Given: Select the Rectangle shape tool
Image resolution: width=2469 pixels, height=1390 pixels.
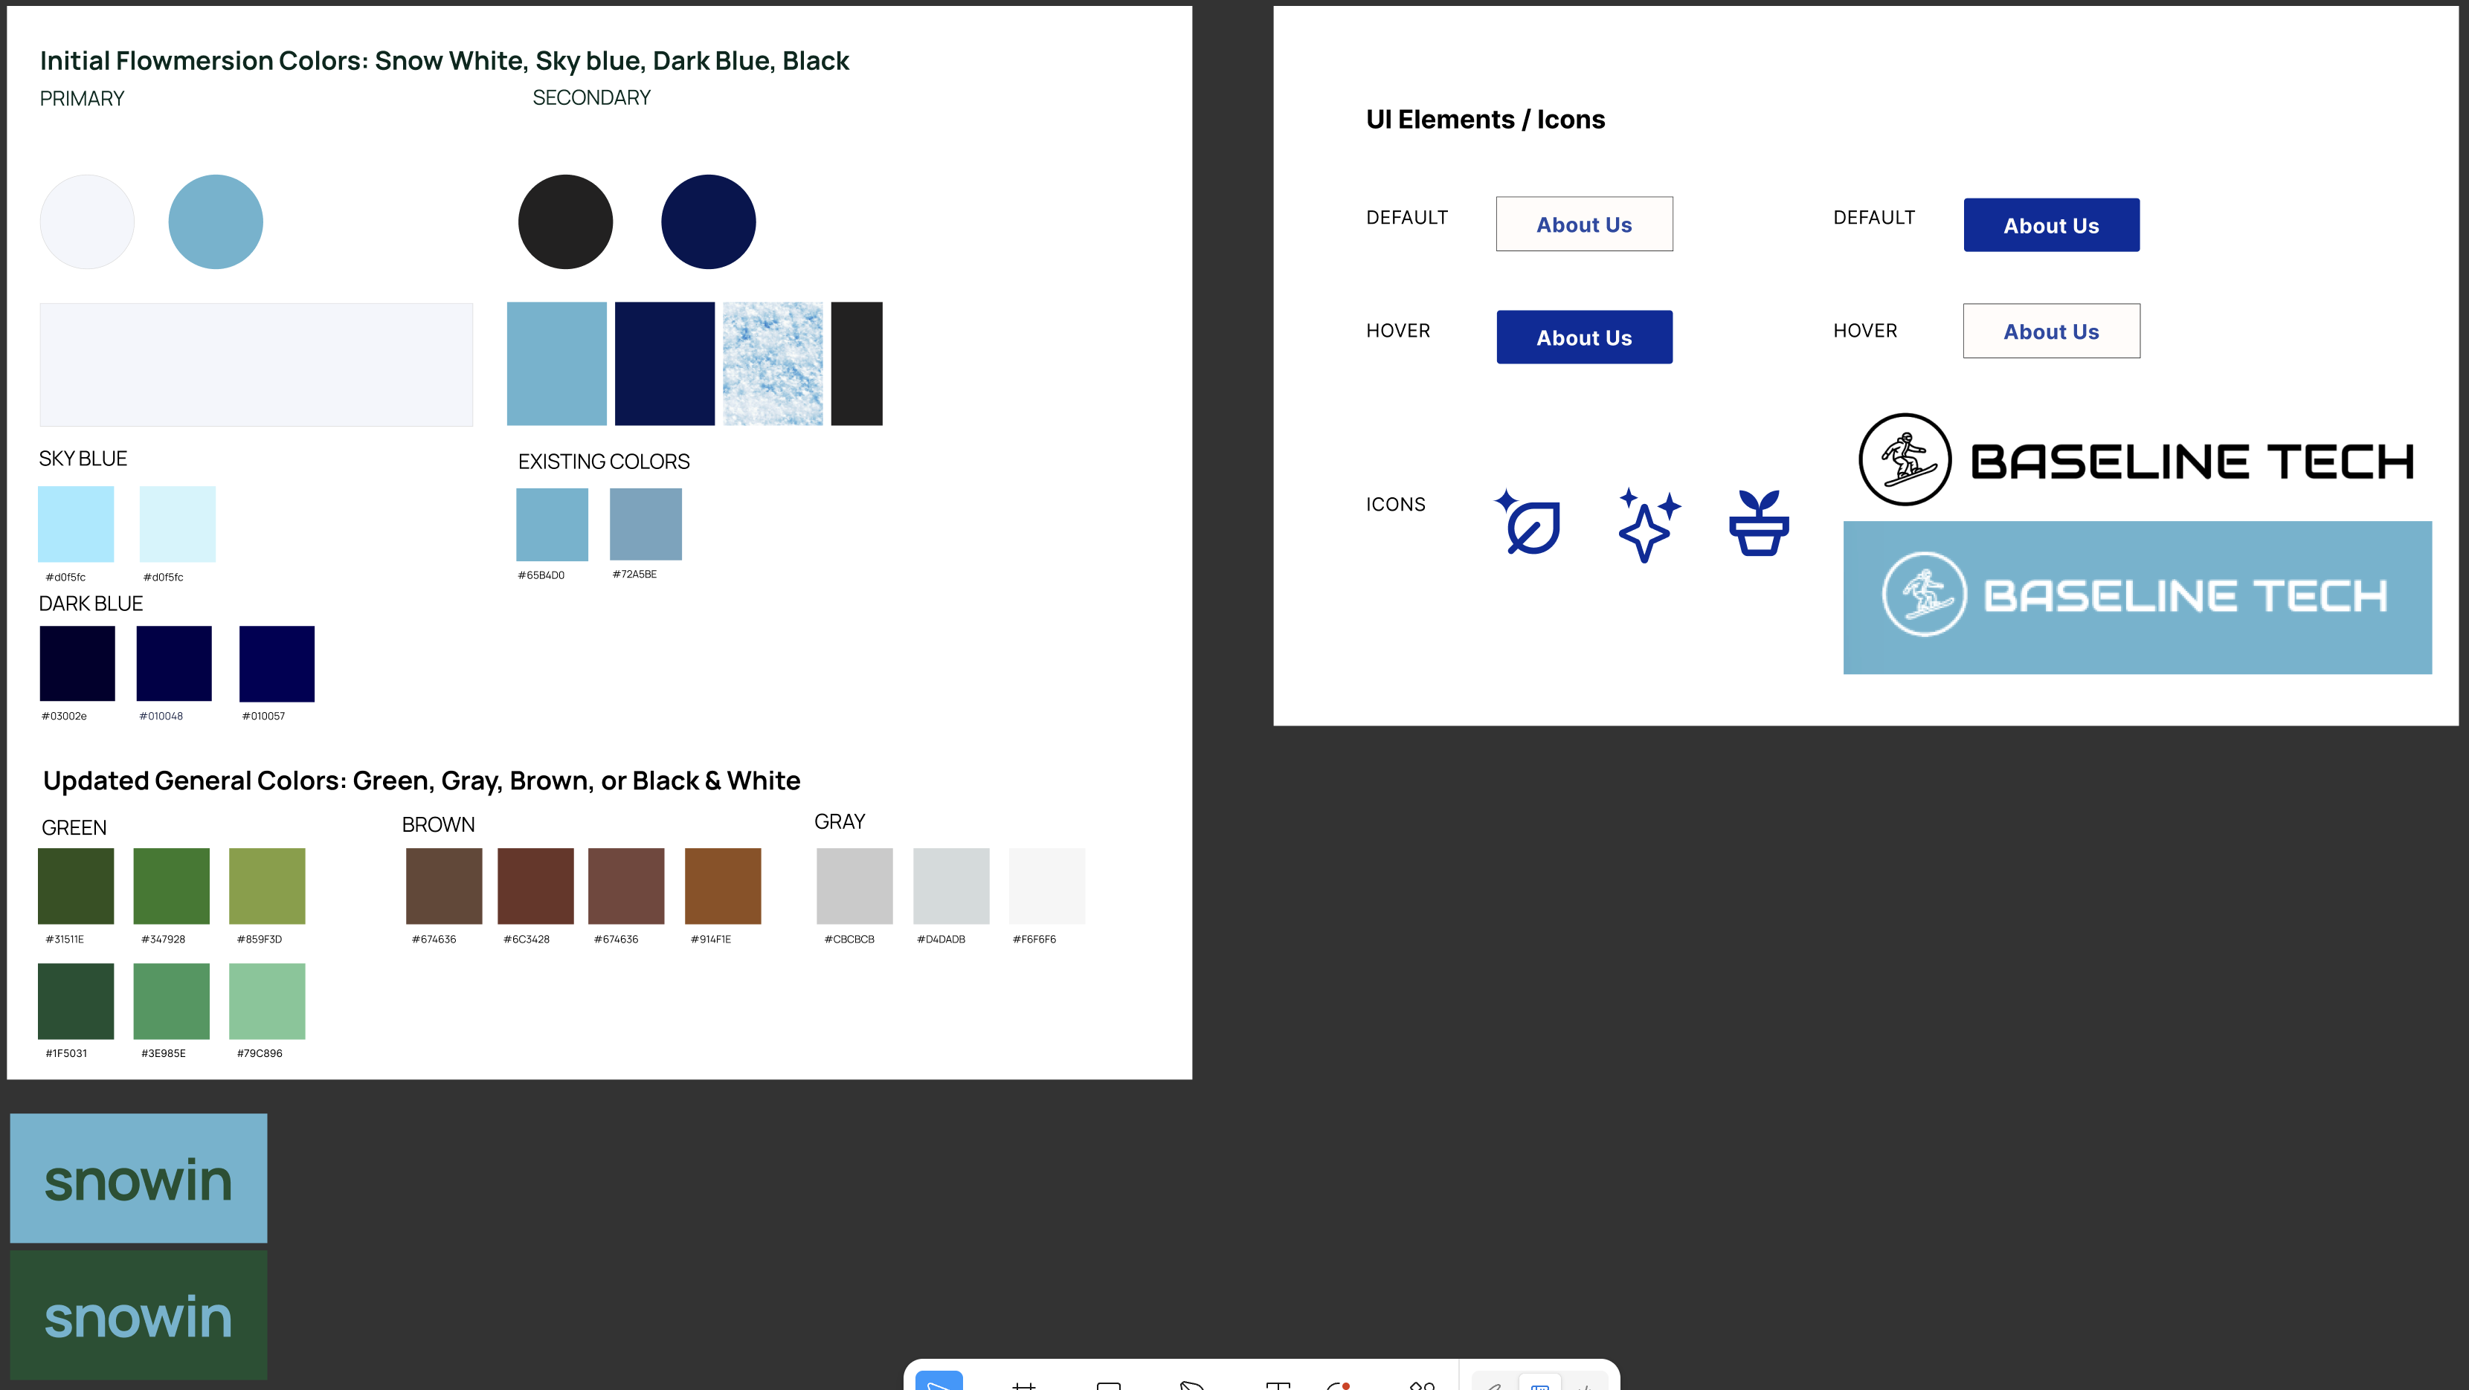Looking at the screenshot, I should (x=1108, y=1384).
